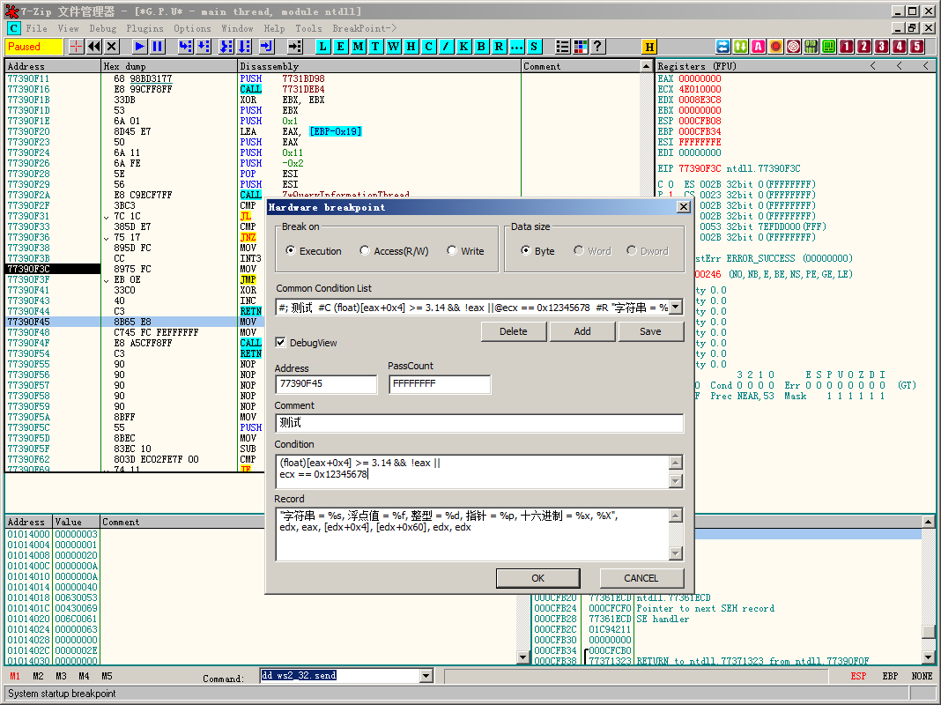Click the Run program play icon
The image size is (941, 705).
point(140,47)
